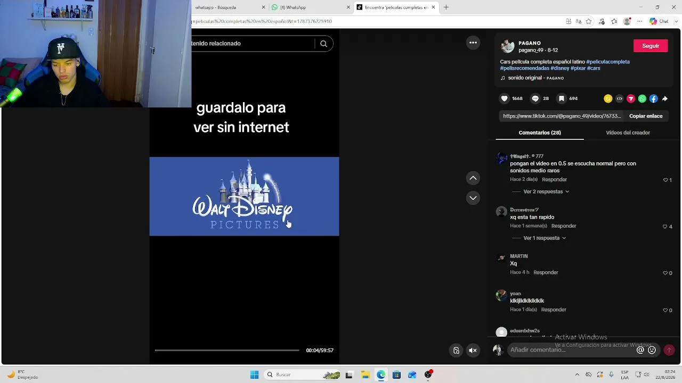
Task: Share the video to Facebook
Action: click(653, 98)
